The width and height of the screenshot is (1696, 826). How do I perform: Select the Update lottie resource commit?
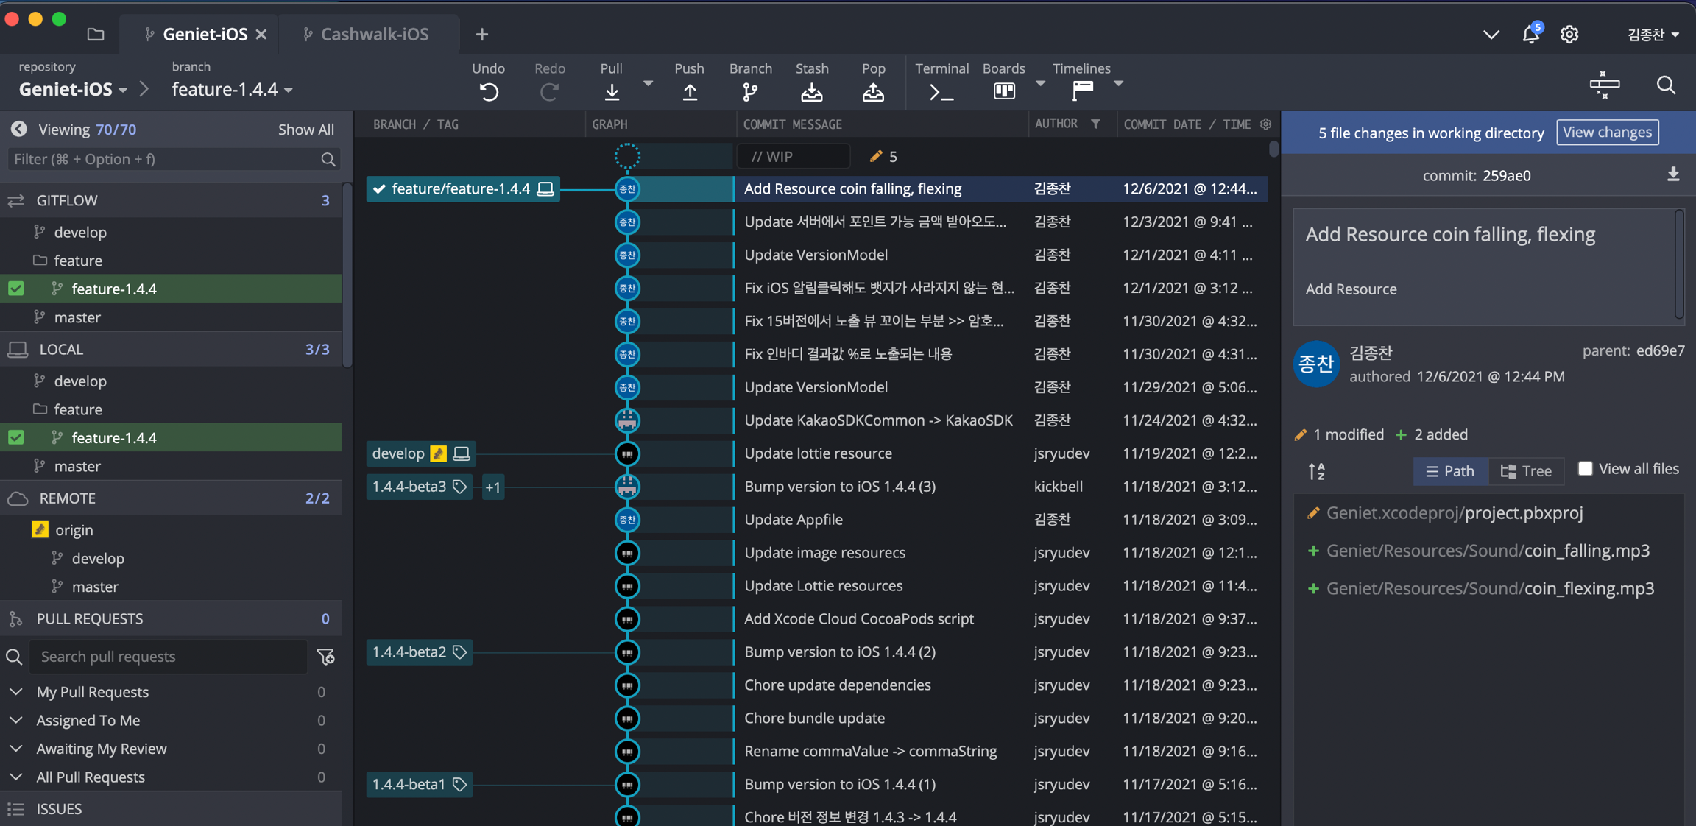[x=818, y=453]
